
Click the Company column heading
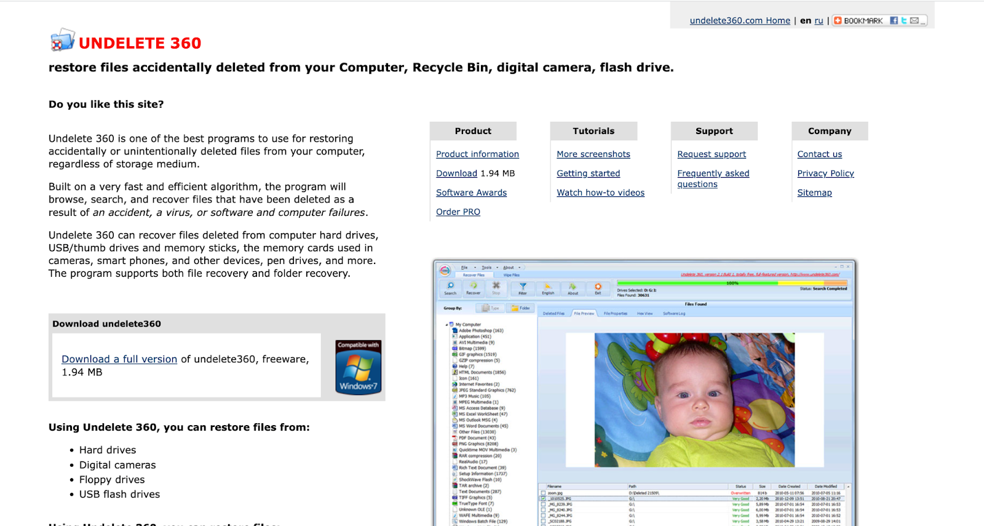click(830, 131)
